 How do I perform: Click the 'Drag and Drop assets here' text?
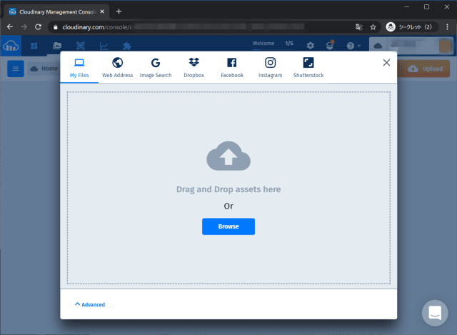[228, 189]
